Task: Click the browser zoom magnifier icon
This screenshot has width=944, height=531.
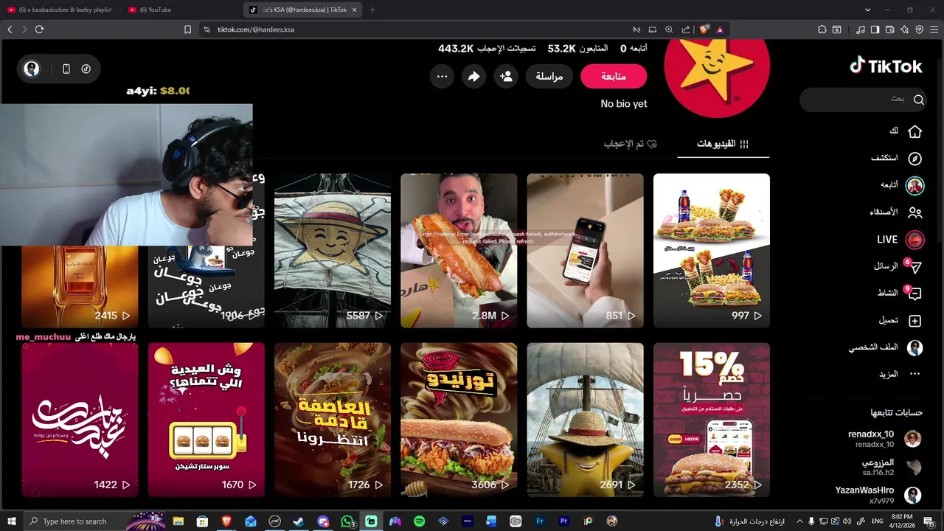Action: 669,29
